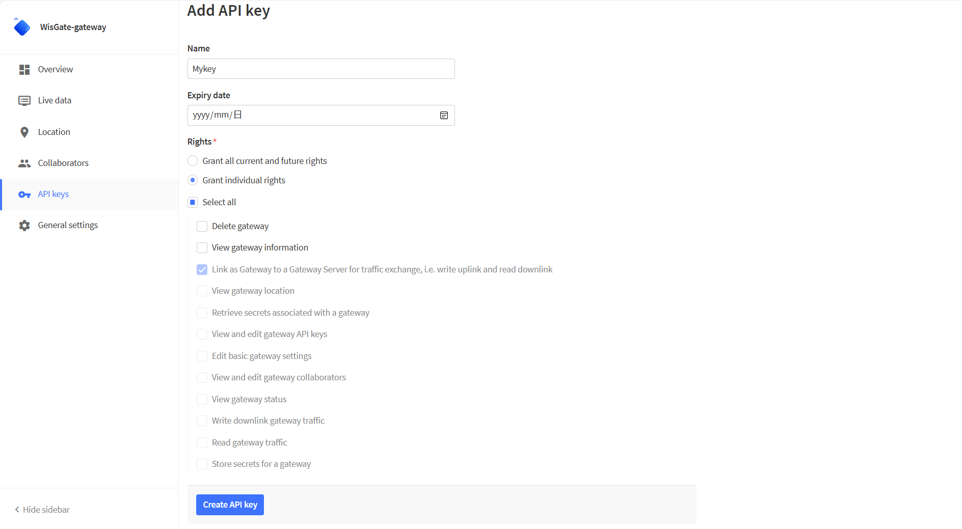Open the expiry date calendar picker

444,116
